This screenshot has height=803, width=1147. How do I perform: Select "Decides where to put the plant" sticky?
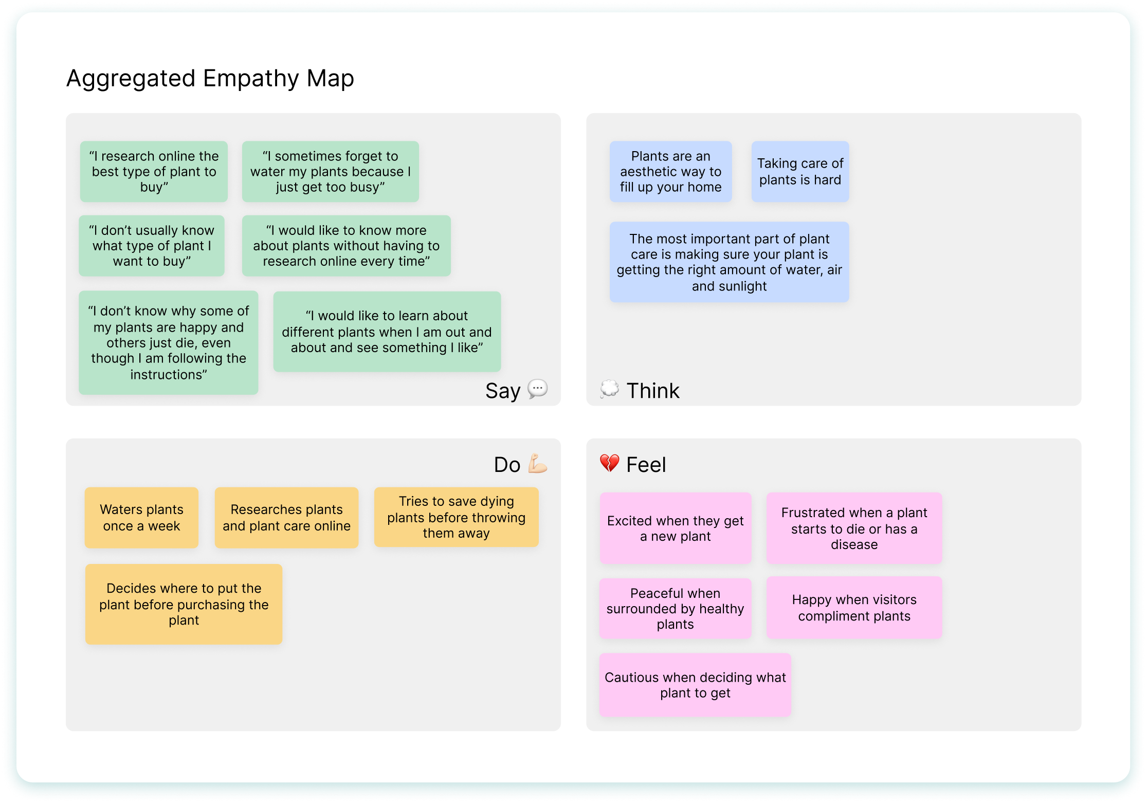pos(184,604)
